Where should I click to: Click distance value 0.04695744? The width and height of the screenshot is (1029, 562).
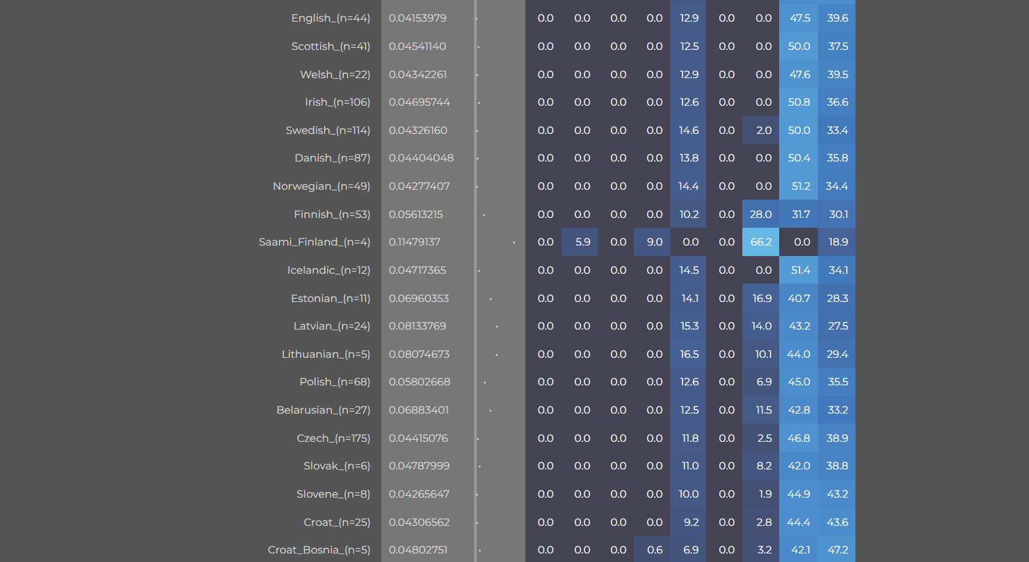tap(419, 102)
